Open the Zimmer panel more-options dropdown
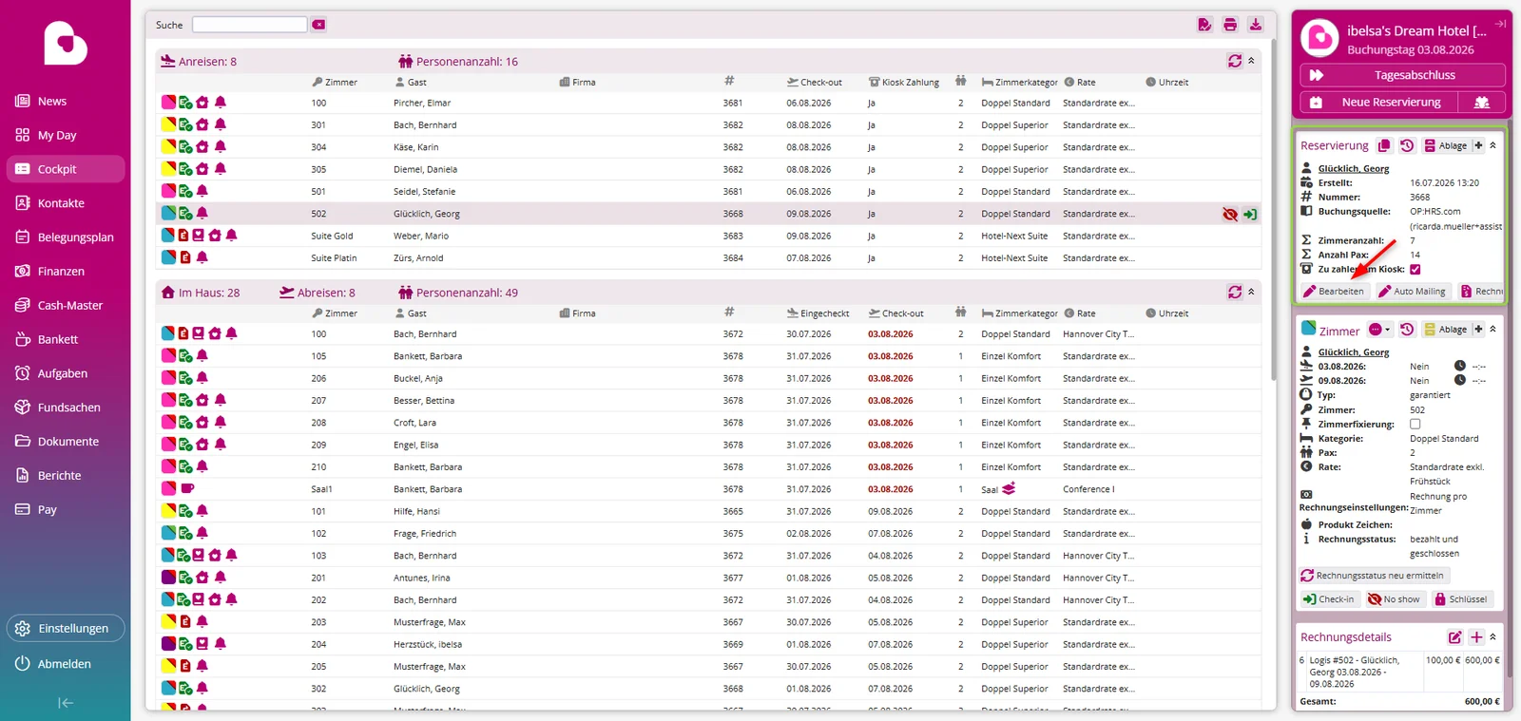Viewport: 1521px width, 721px height. 1379,330
